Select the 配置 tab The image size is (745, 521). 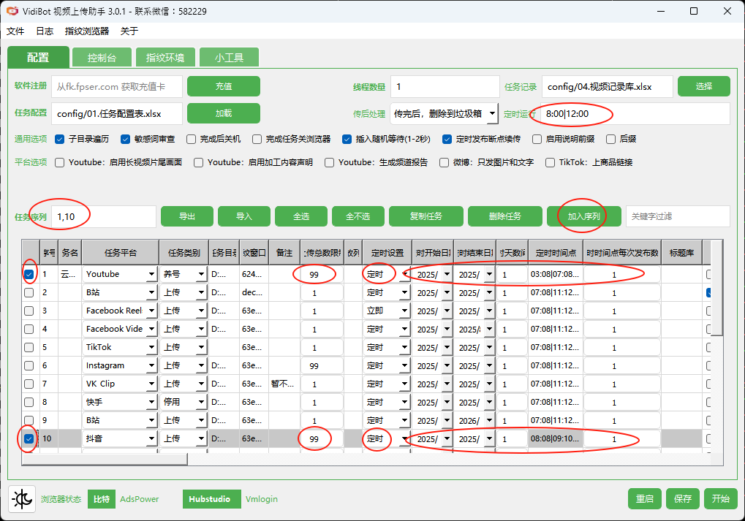coord(38,58)
